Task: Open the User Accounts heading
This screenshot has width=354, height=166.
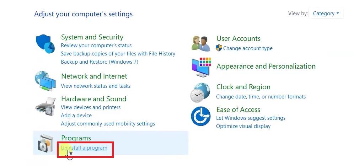Action: (238, 38)
